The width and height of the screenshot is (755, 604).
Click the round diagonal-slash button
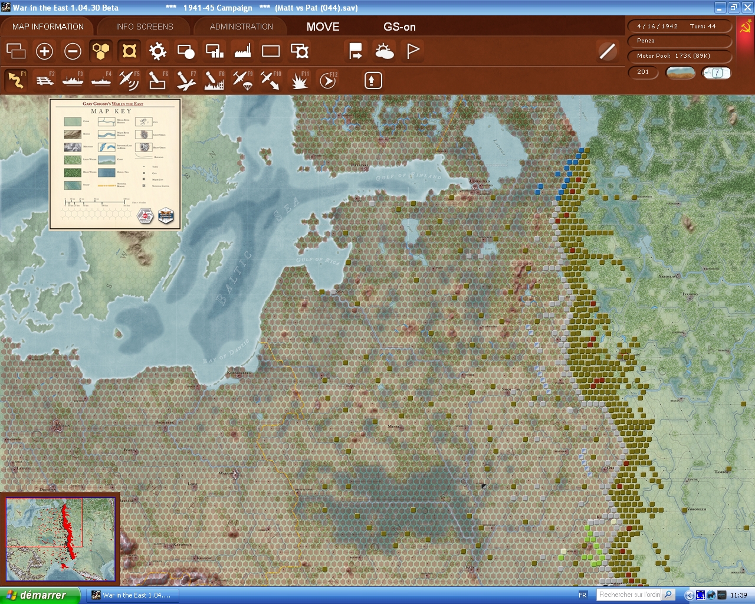coord(607,51)
